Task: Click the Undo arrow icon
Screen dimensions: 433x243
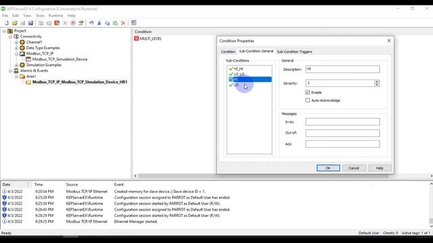Action: coord(91,23)
